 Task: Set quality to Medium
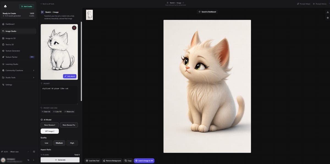pos(59,143)
